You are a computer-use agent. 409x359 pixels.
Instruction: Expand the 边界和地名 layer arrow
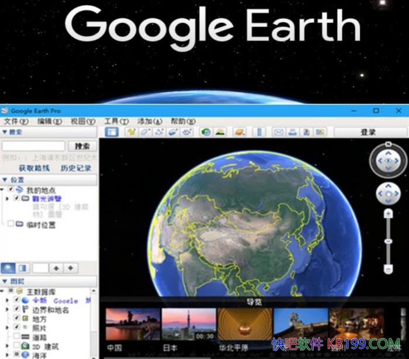pos(7,309)
